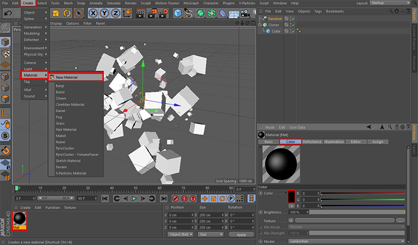Screen dimensions: 418x245
Task: Click the Apply button
Action: pyautogui.click(x=241, y=235)
